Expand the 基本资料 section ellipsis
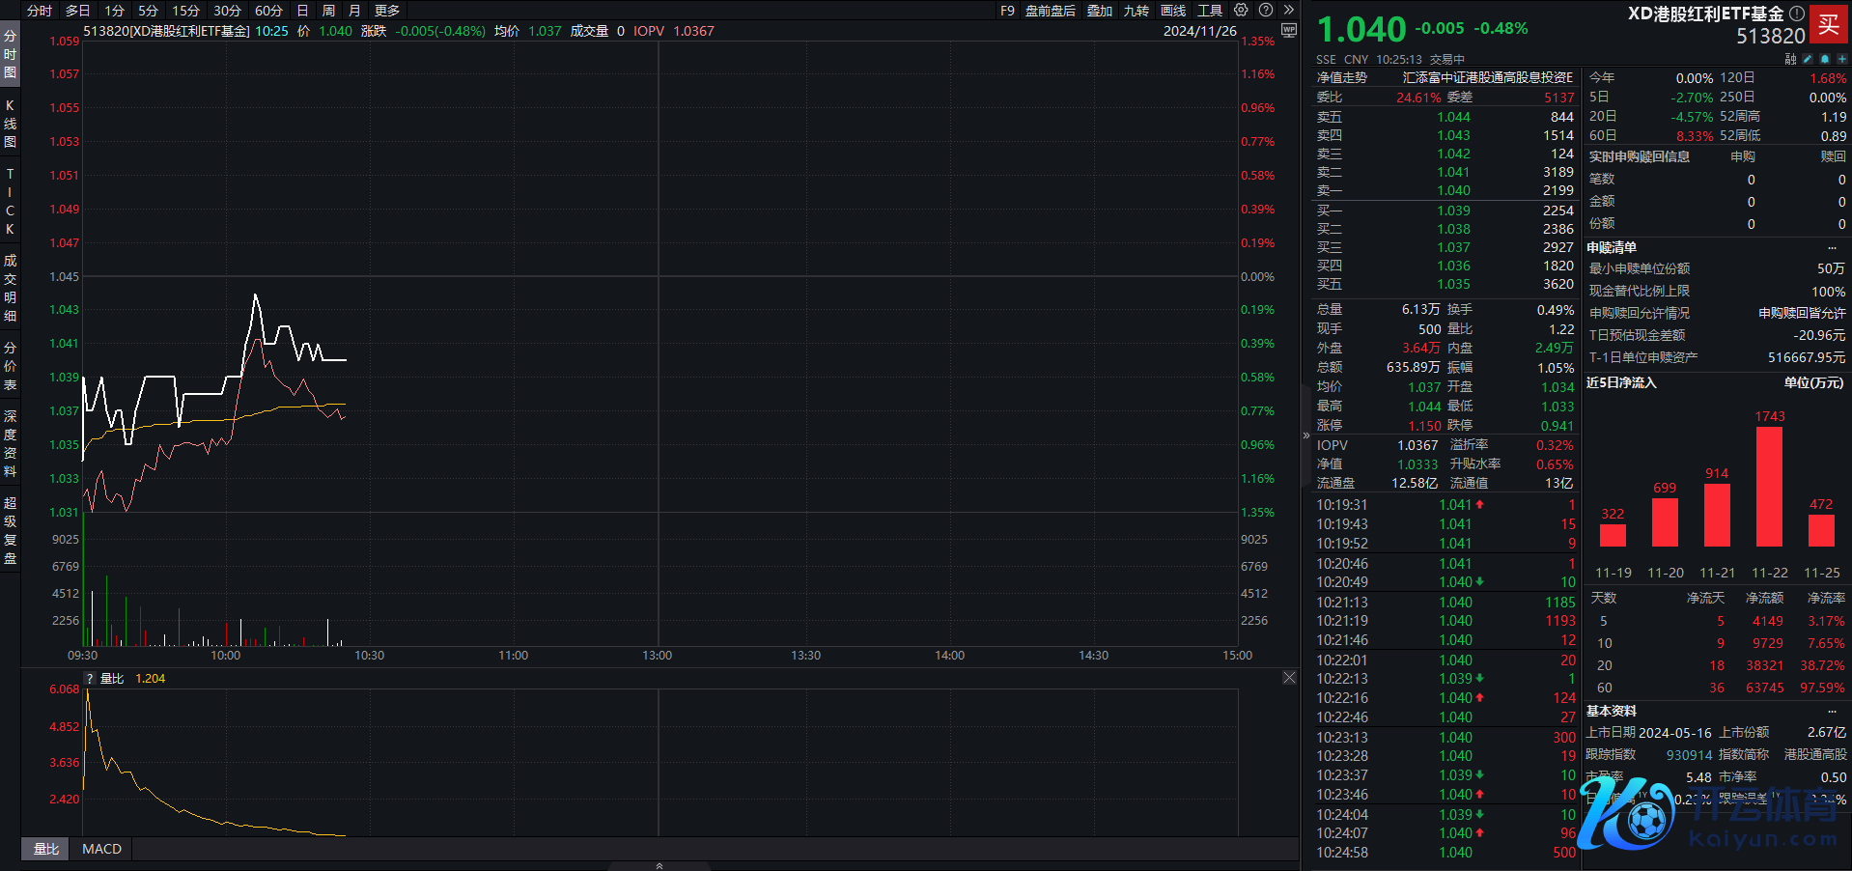Viewport: 1852px width, 871px height. coord(1832,712)
